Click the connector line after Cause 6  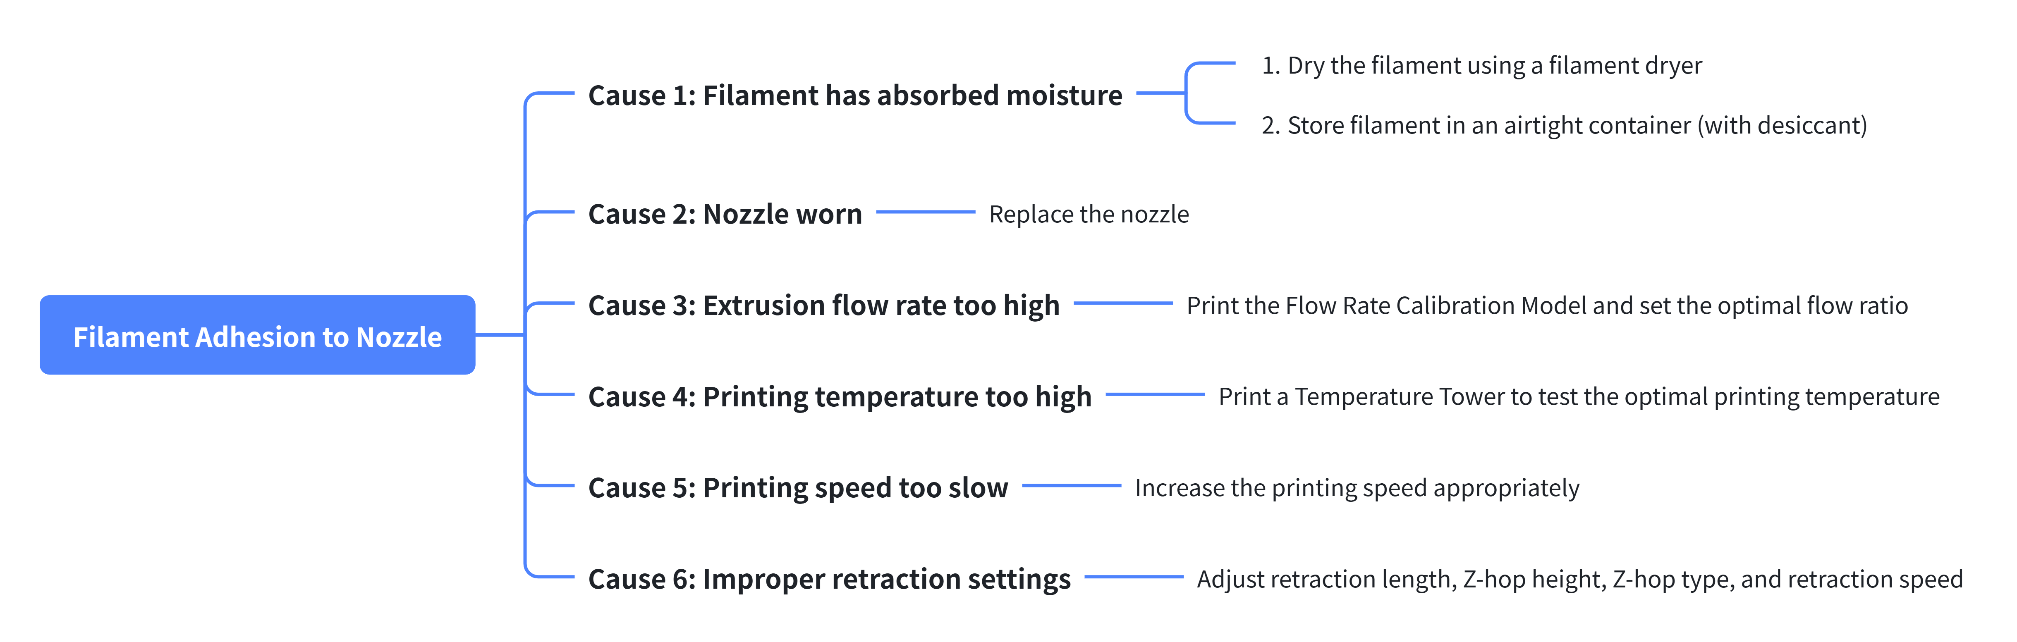[1134, 577]
